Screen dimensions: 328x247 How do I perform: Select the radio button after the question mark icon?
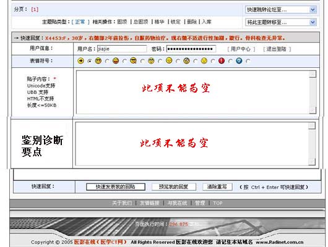(x=248, y=61)
